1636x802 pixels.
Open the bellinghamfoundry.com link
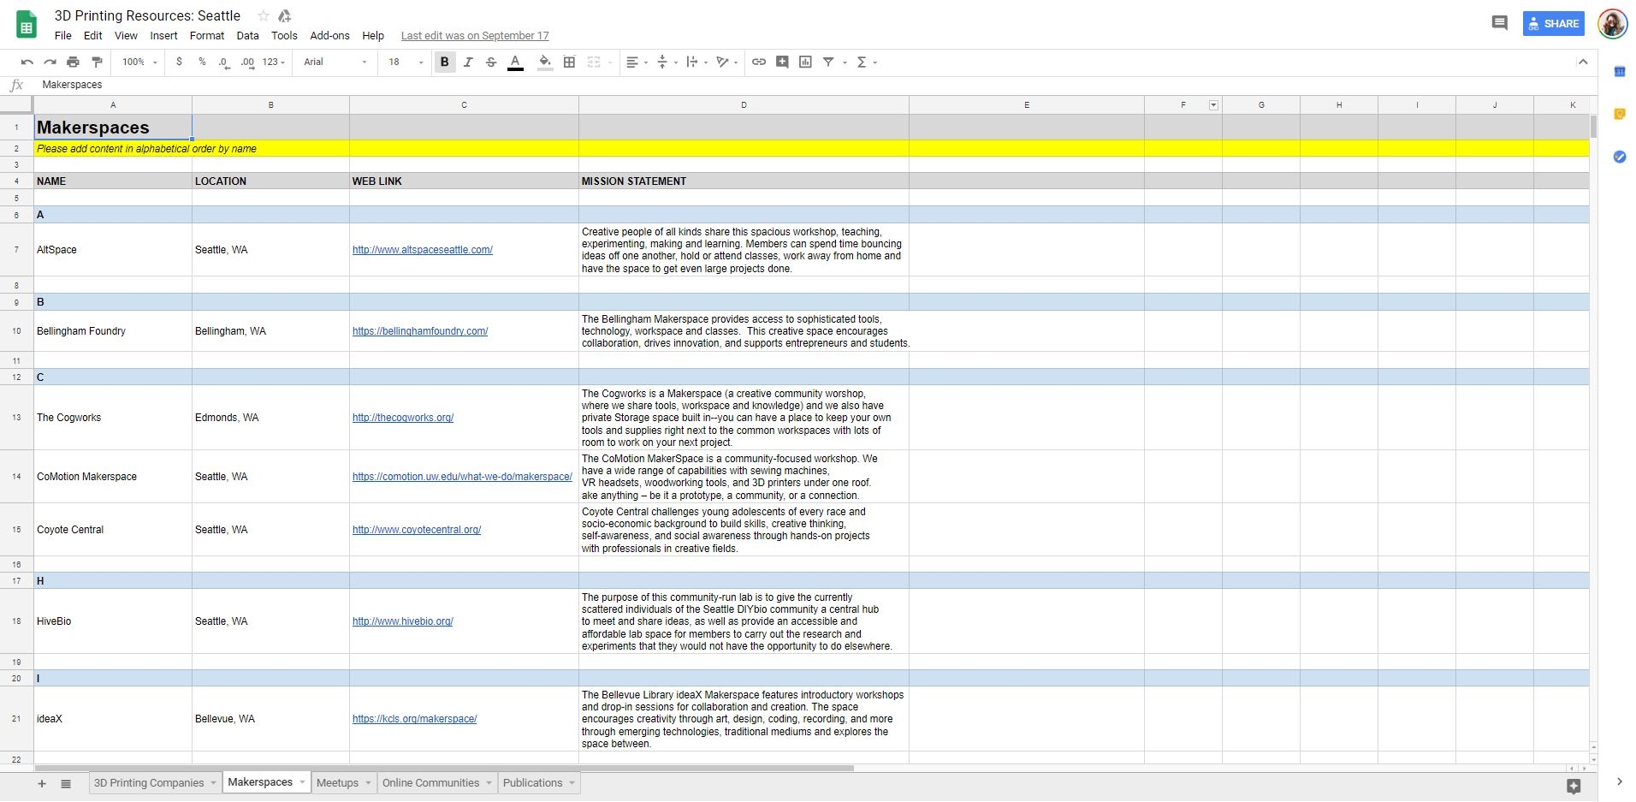420,331
